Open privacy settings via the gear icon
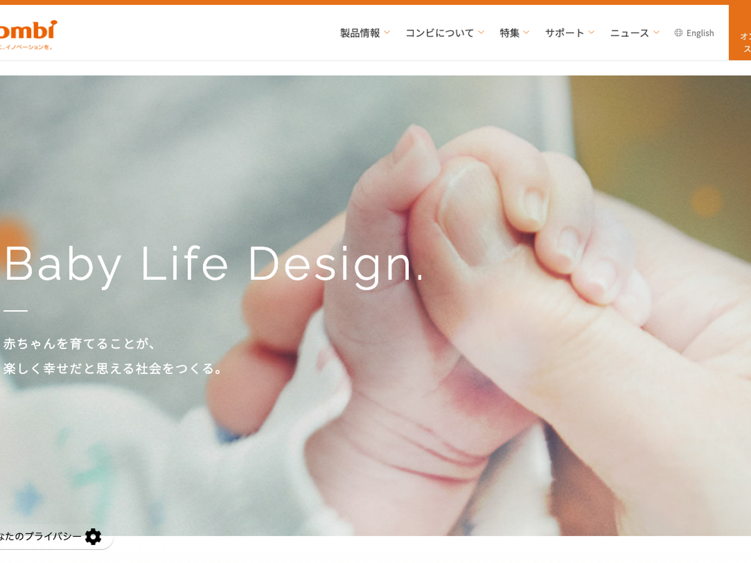This screenshot has height=563, width=751. click(93, 537)
